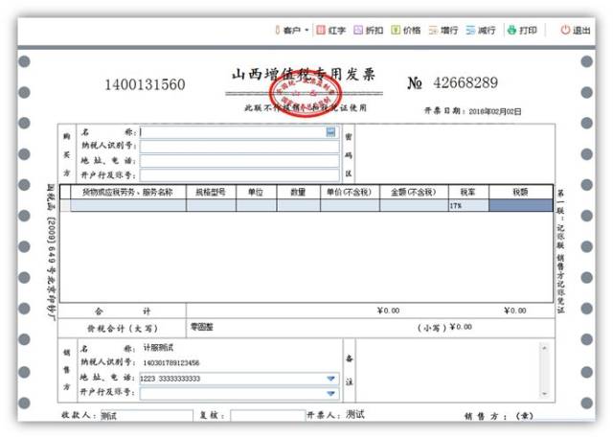The image size is (613, 439).
Task: Click the buyer 开户行及账号 input field
Action: pyautogui.click(x=238, y=175)
